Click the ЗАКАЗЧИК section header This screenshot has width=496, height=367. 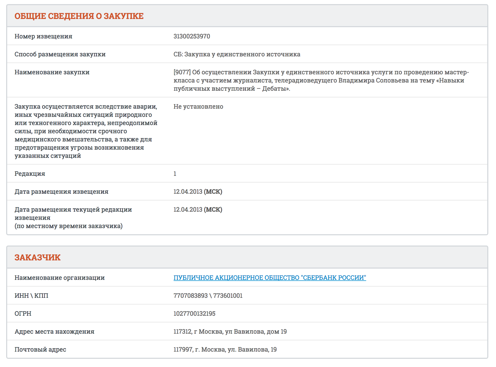pos(37,257)
